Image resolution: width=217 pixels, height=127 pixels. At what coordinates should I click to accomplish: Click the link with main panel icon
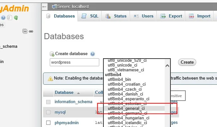[31, 31]
